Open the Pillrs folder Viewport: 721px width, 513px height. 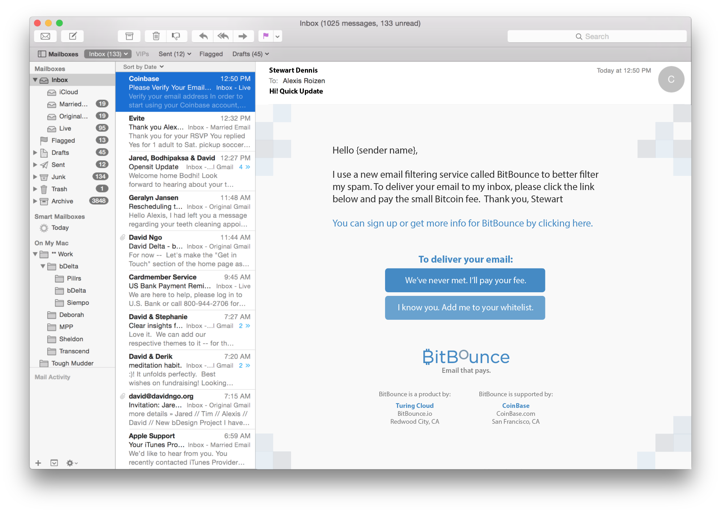[x=72, y=278]
